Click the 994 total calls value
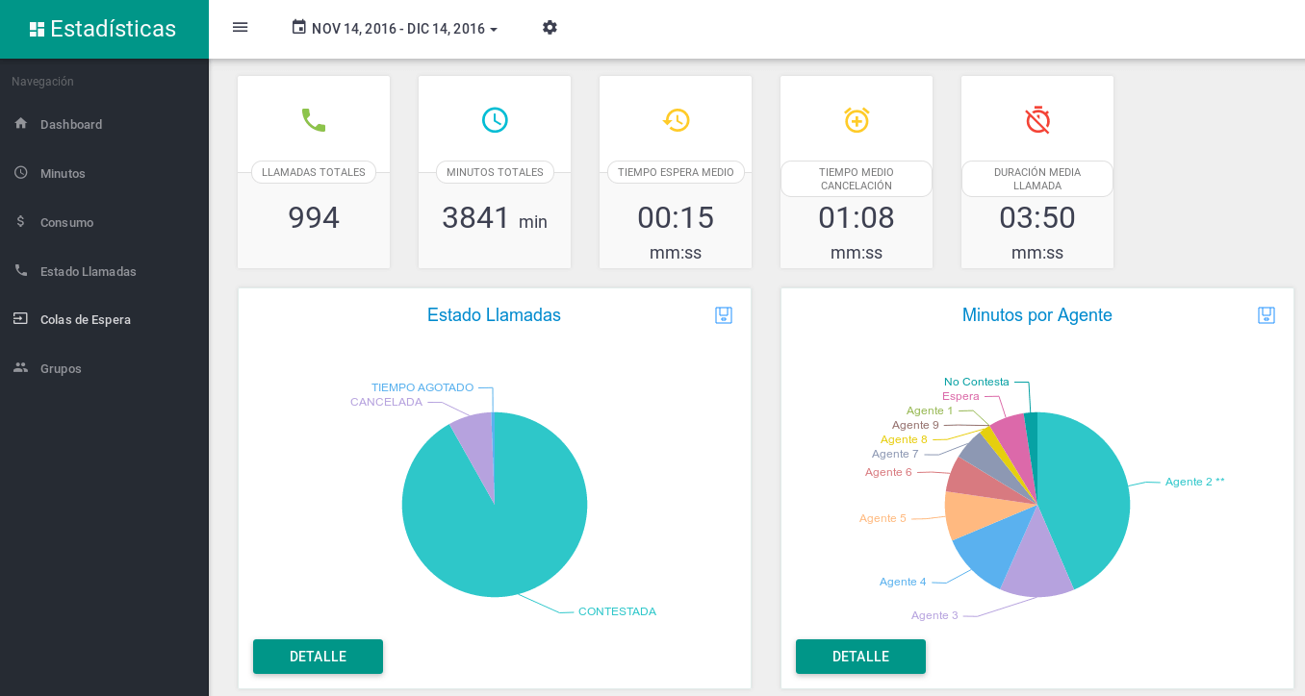Viewport: 1305px width, 696px height. click(x=314, y=218)
